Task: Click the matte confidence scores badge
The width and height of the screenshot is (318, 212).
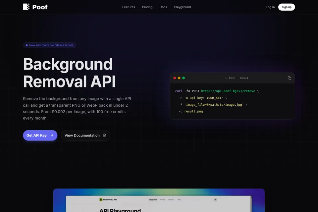Action: coord(49,45)
